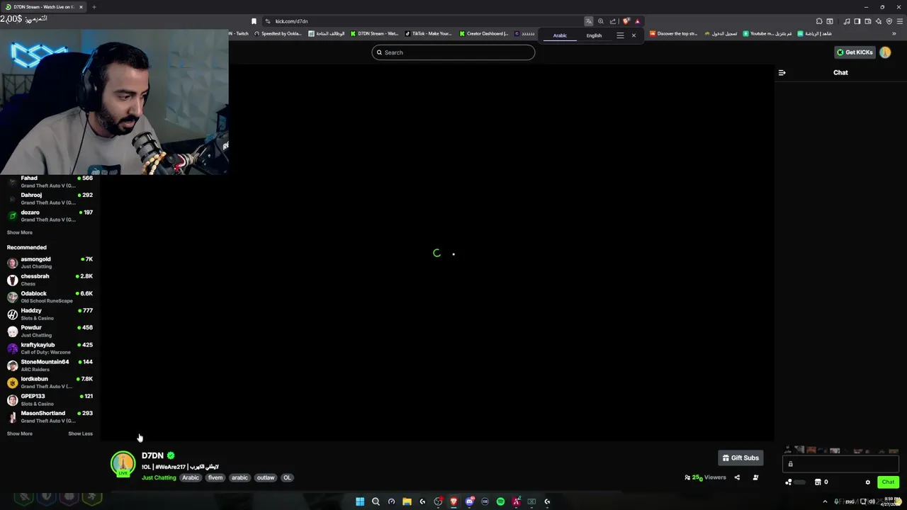Show less recommended channels
907x510 pixels.
80,433
